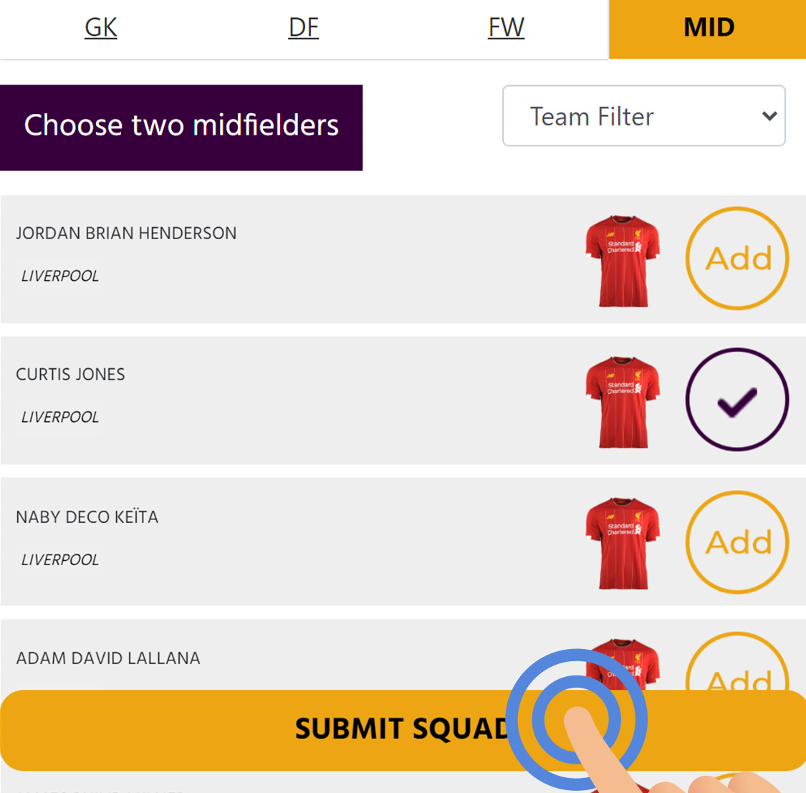806x793 pixels.
Task: Switch to the FW tab
Action: 506,27
